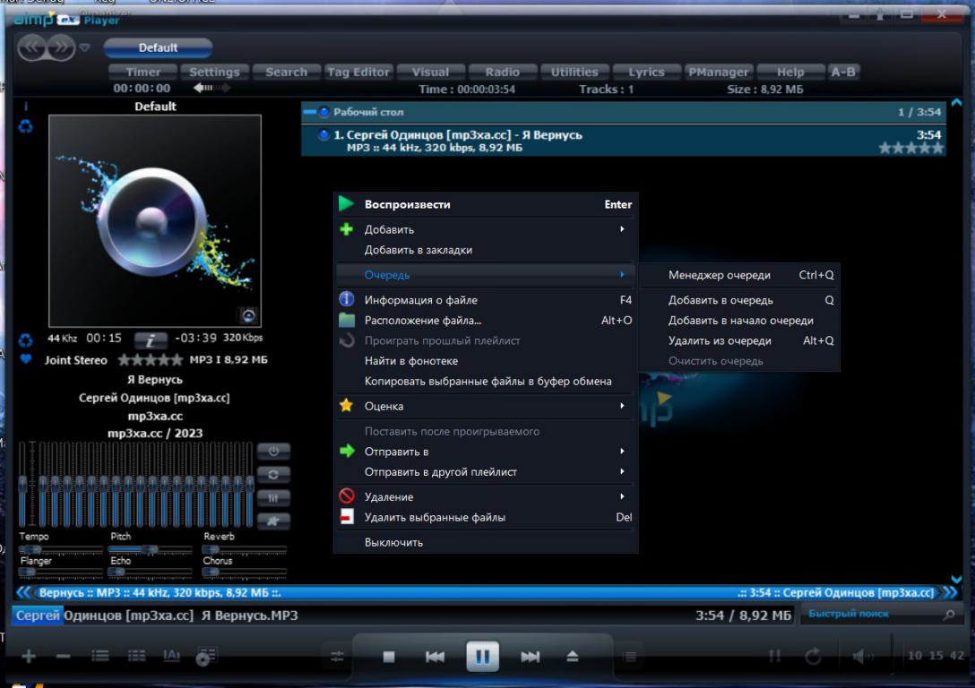Viewport: 975px width, 688px height.
Task: Skip to the next track
Action: click(530, 657)
